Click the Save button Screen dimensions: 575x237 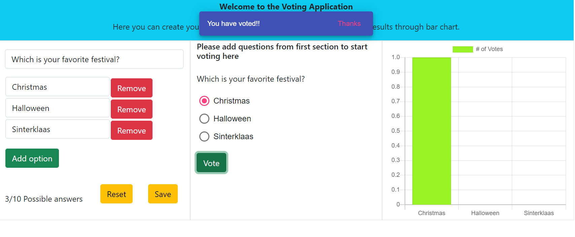163,194
